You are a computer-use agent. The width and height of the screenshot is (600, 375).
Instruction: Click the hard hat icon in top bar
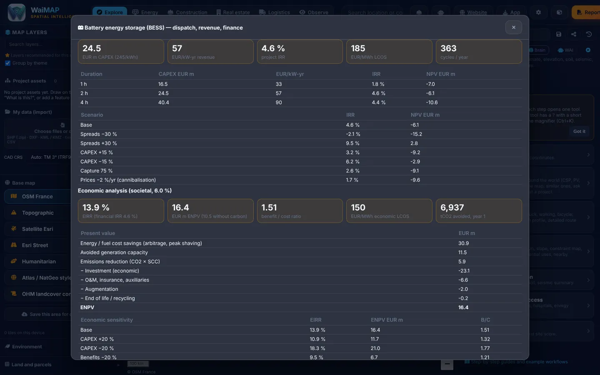point(419,12)
